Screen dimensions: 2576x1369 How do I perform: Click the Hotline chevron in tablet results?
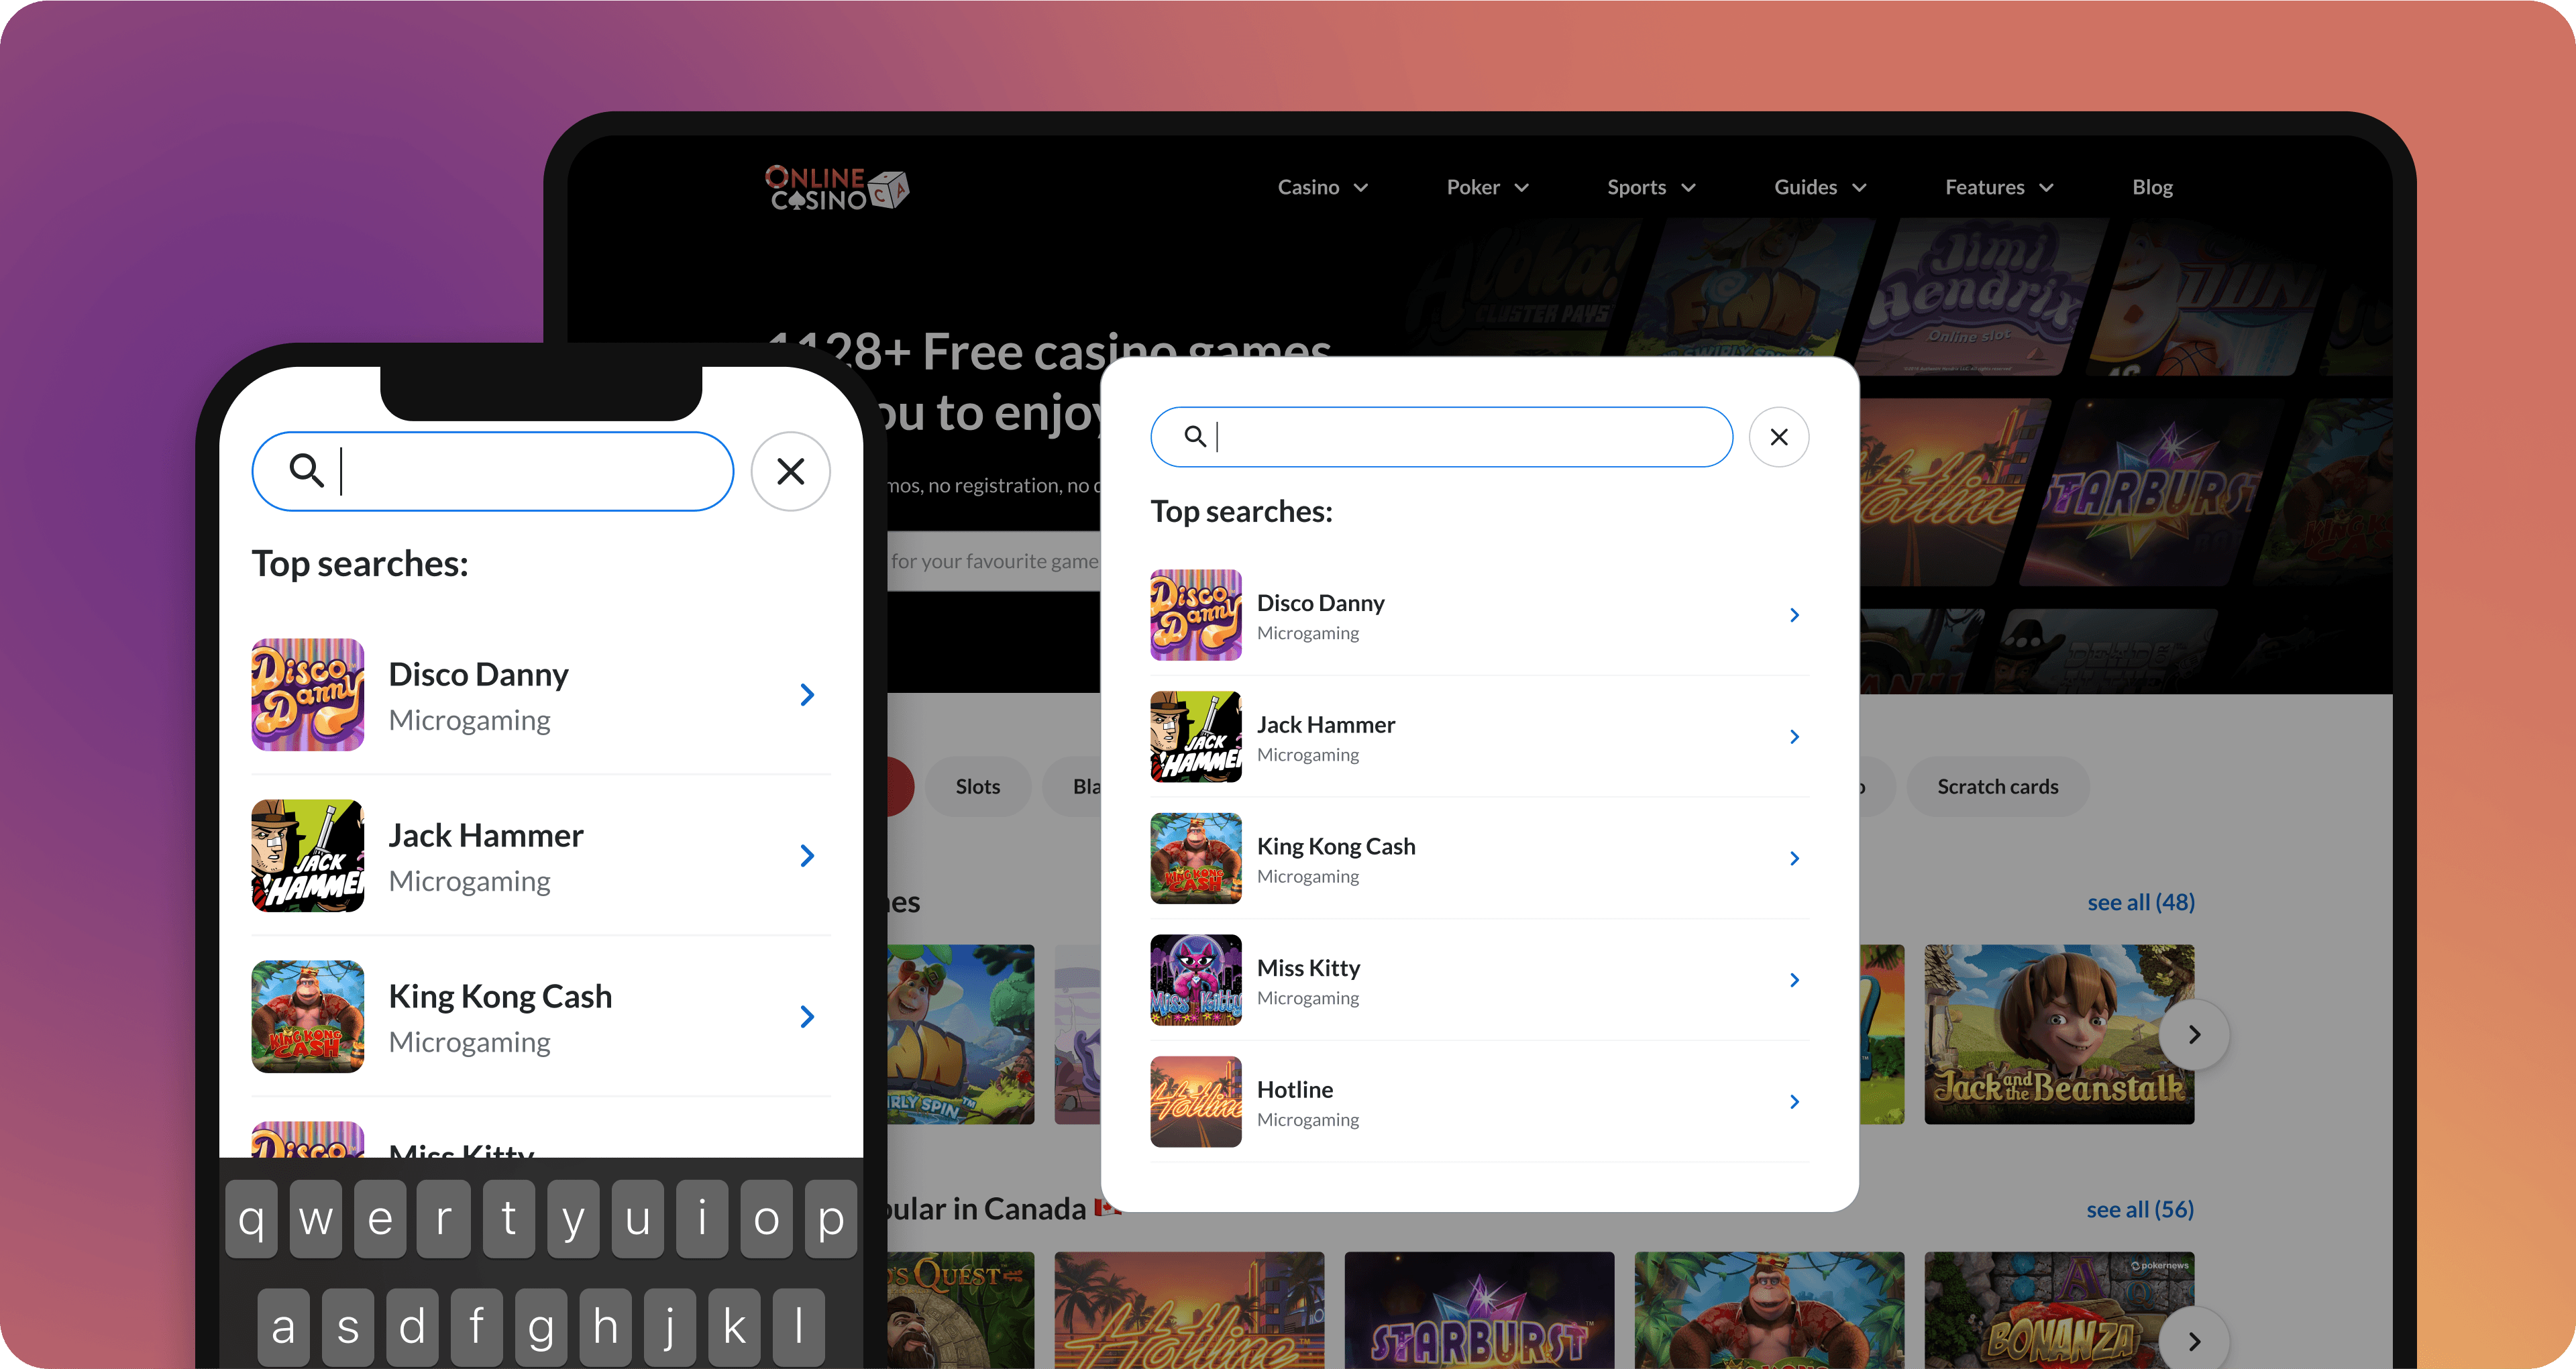pos(1794,1102)
